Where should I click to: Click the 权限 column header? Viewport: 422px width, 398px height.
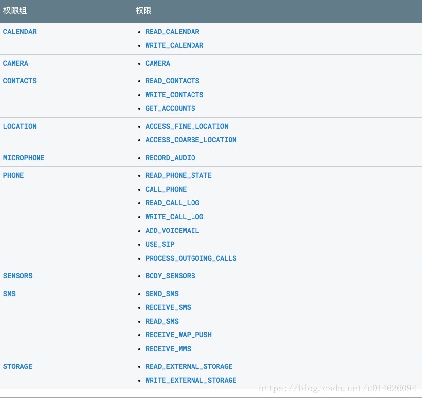[x=143, y=11]
